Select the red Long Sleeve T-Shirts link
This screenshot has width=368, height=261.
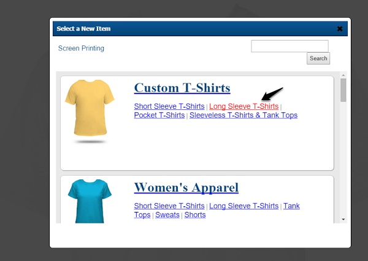[244, 106]
